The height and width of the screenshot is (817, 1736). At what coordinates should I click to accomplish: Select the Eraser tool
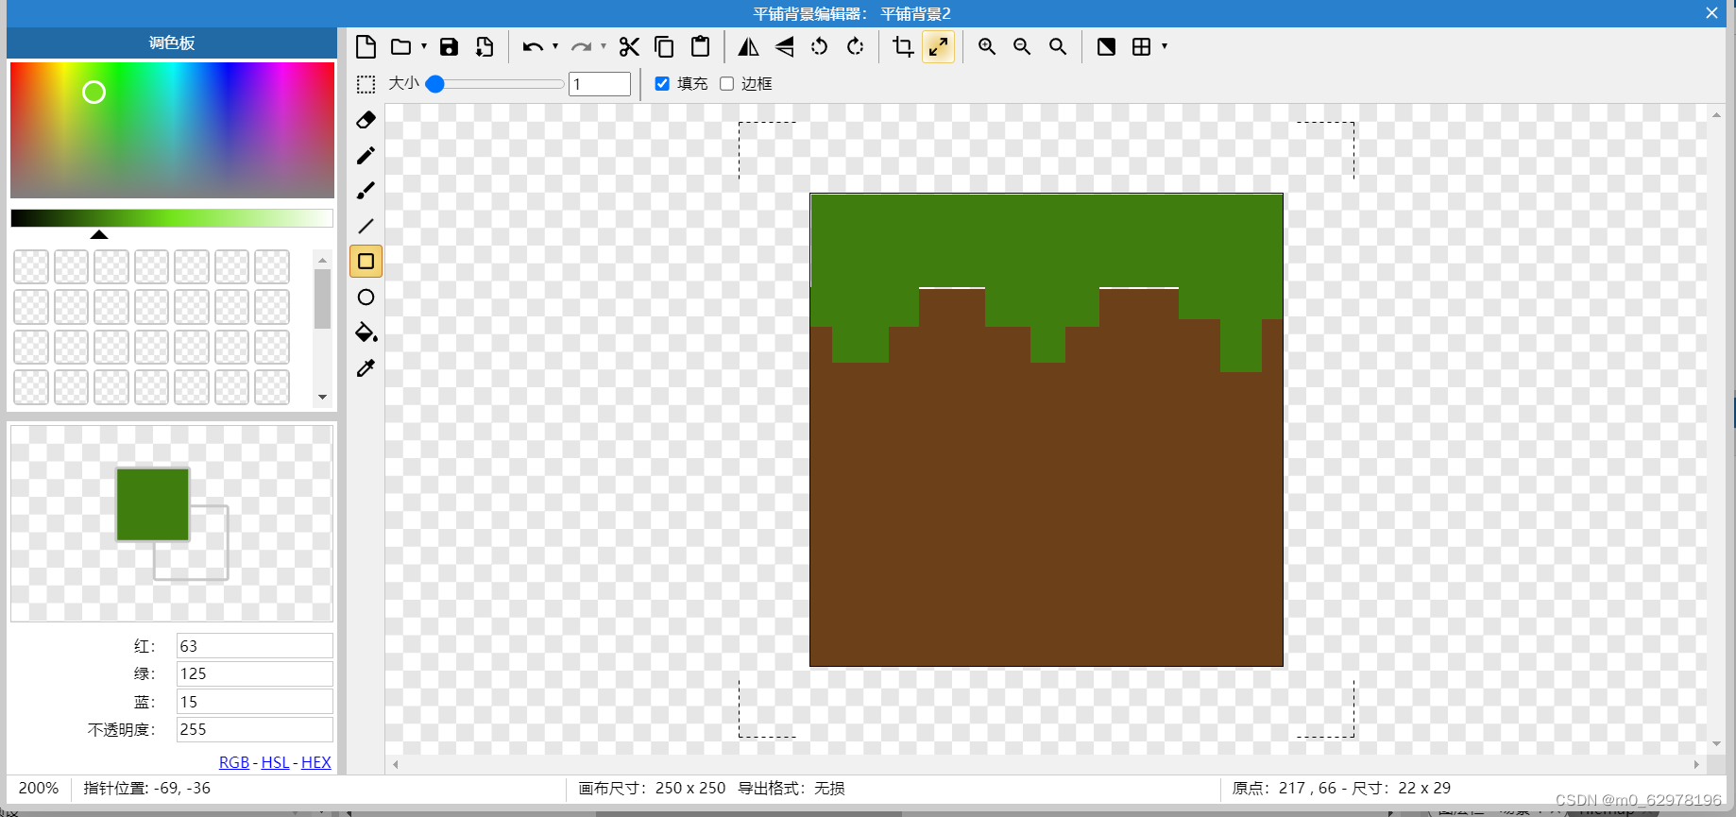[x=366, y=120]
